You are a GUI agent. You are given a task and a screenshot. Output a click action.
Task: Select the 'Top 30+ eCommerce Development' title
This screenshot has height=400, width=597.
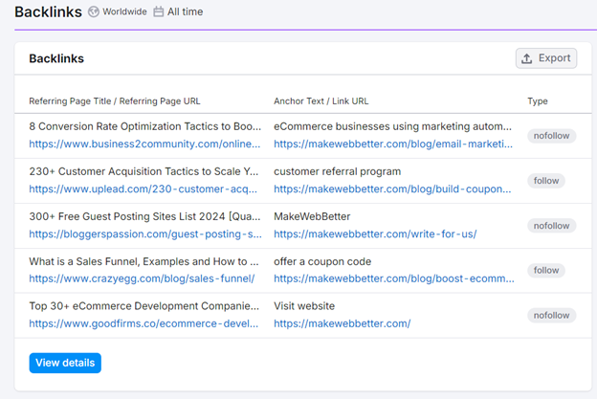pyautogui.click(x=144, y=306)
